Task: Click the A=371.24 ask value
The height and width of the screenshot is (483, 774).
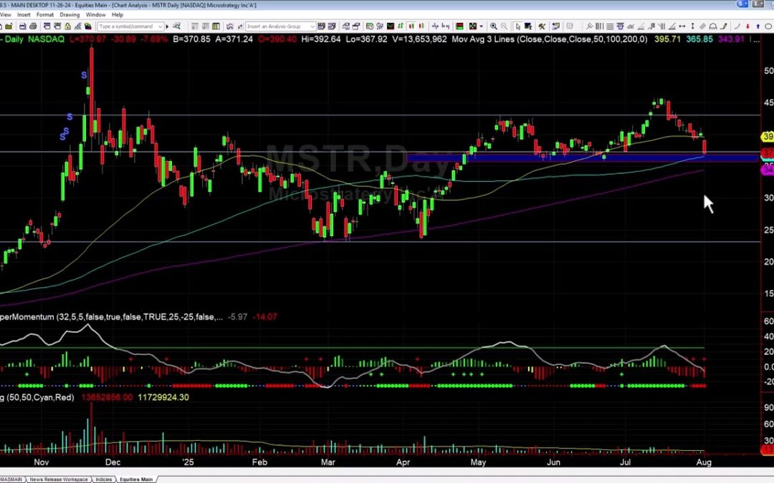Action: (x=234, y=39)
